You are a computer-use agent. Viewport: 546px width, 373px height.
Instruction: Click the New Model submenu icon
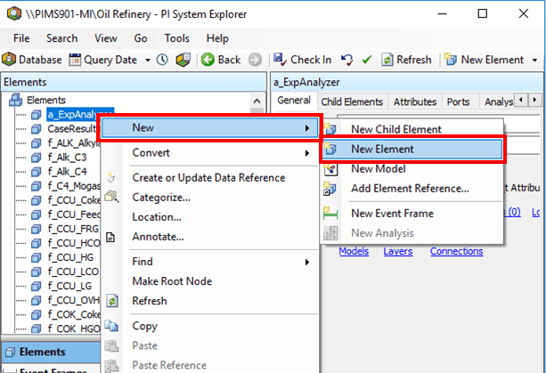click(x=330, y=169)
